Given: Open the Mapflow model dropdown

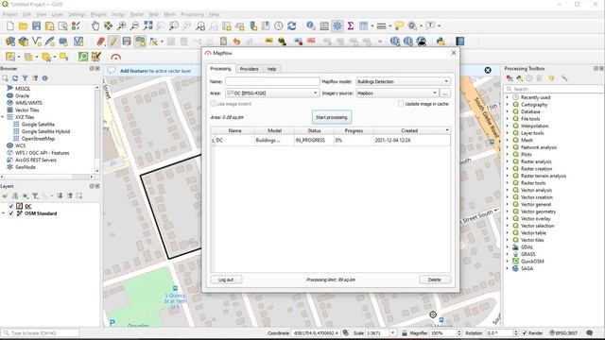Looking at the screenshot, I should click(x=403, y=82).
